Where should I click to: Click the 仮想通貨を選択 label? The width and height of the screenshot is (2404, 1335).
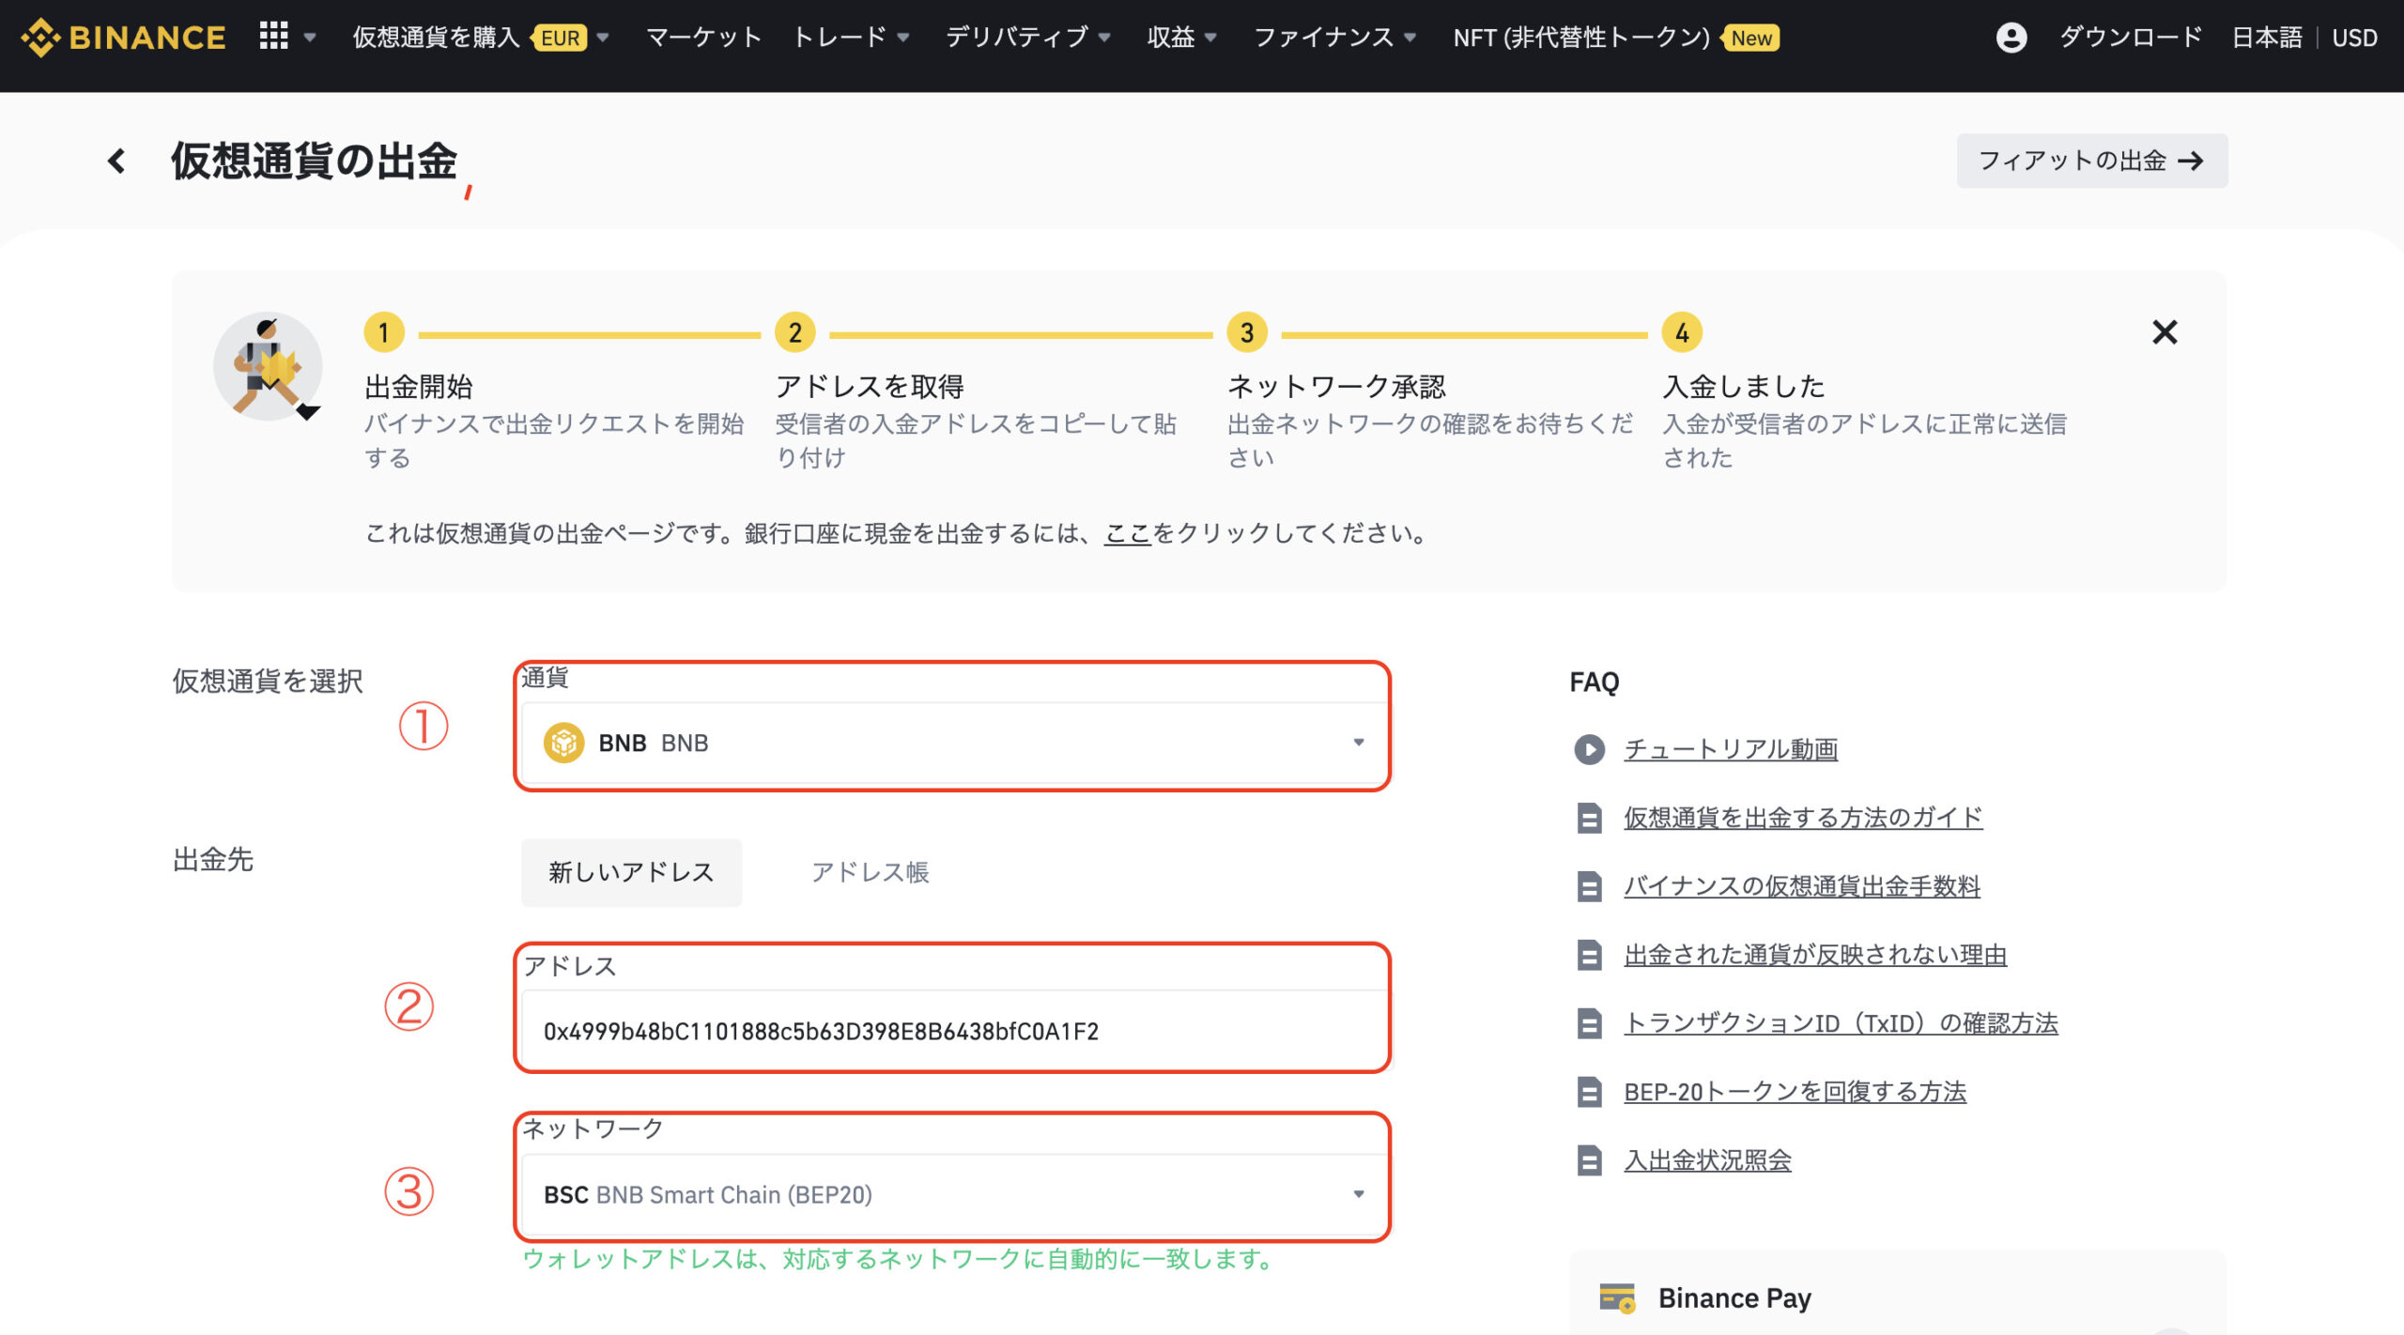tap(268, 681)
